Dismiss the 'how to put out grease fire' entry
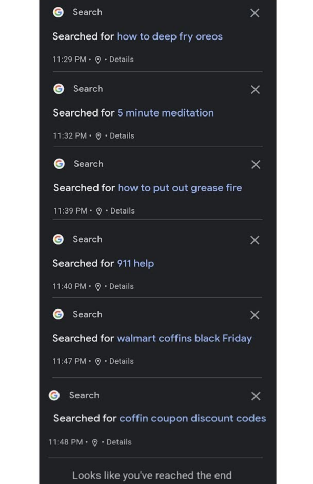Screen dimensions: 313x484 click(256, 165)
